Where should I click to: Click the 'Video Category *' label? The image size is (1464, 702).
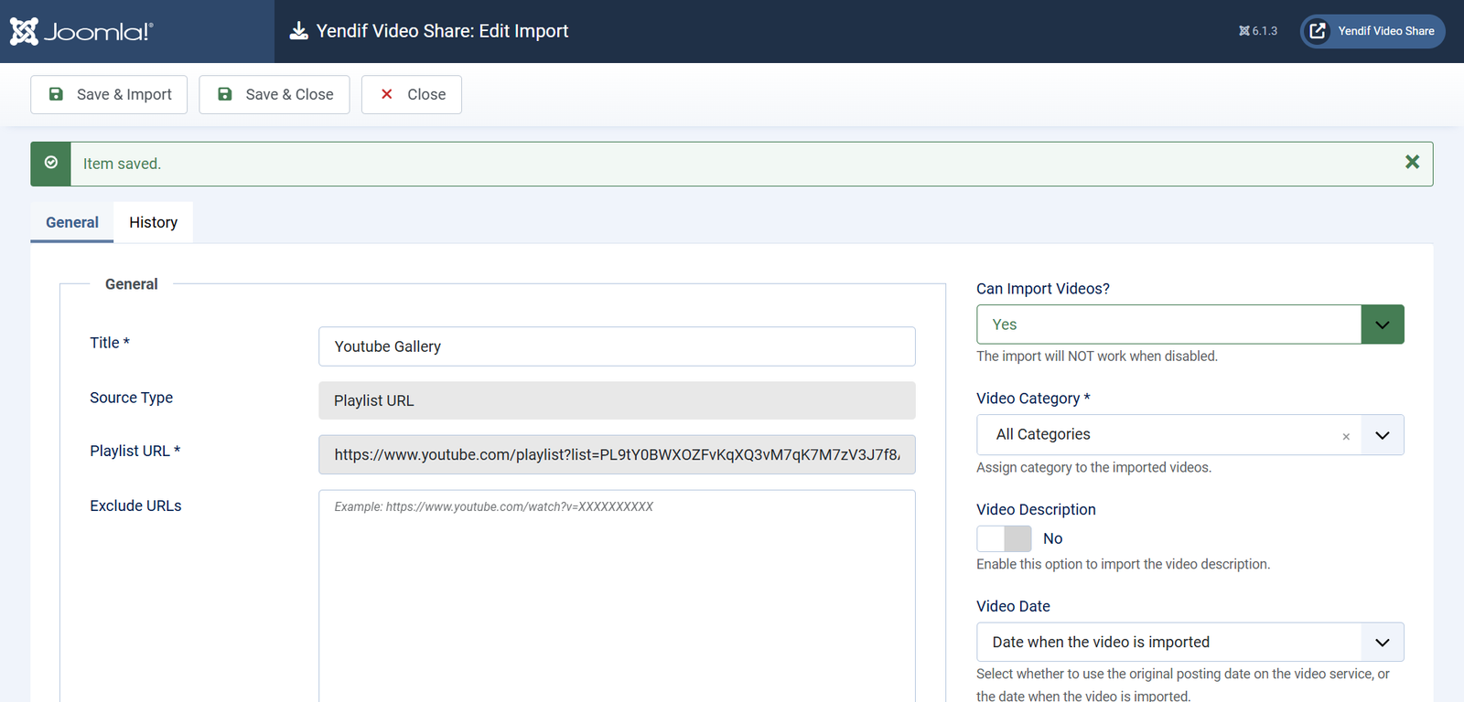[1033, 399]
